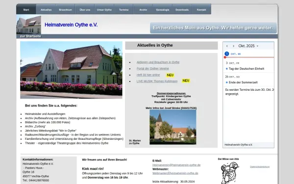Image resolution: width=294 pixels, height=184 pixels.
Task: Click the 'Aktuelles in Oythe' heading
Action: pos(155,45)
